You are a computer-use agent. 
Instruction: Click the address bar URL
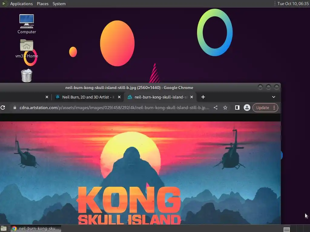(x=114, y=108)
